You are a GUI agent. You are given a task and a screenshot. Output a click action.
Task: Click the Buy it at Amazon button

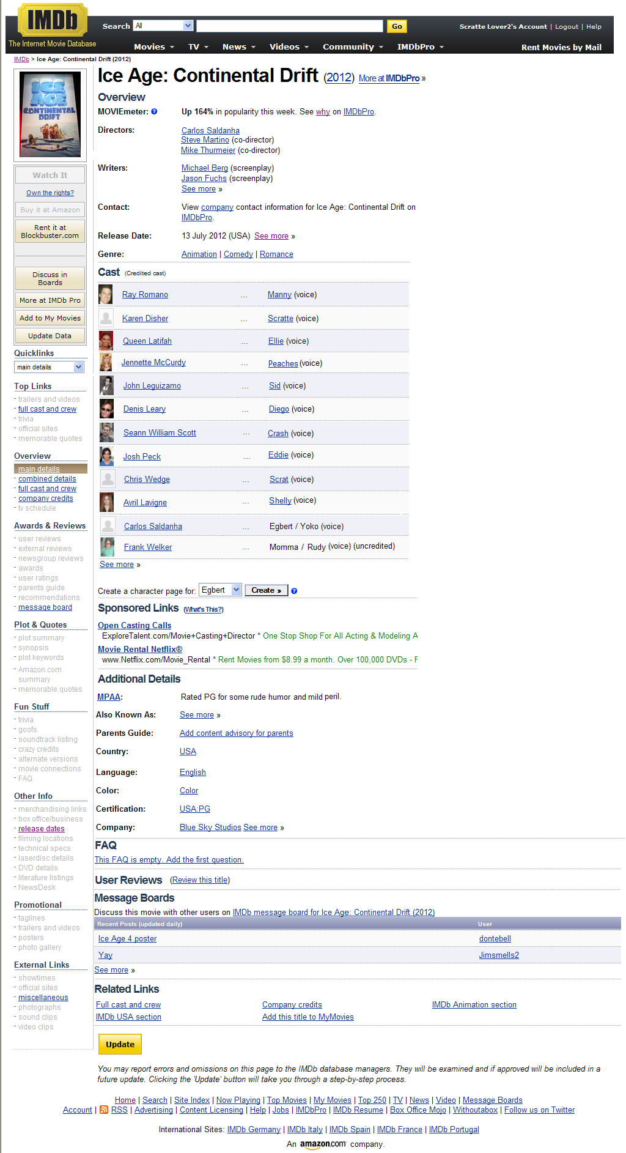pos(50,210)
